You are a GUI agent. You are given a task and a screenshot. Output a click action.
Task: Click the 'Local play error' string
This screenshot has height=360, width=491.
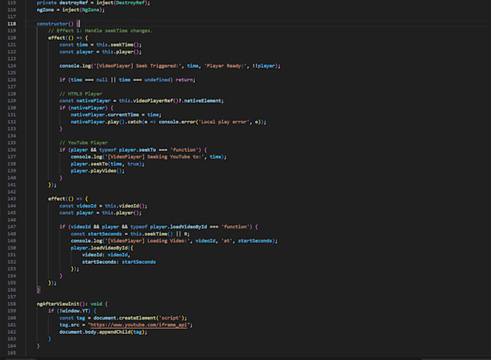pos(224,122)
